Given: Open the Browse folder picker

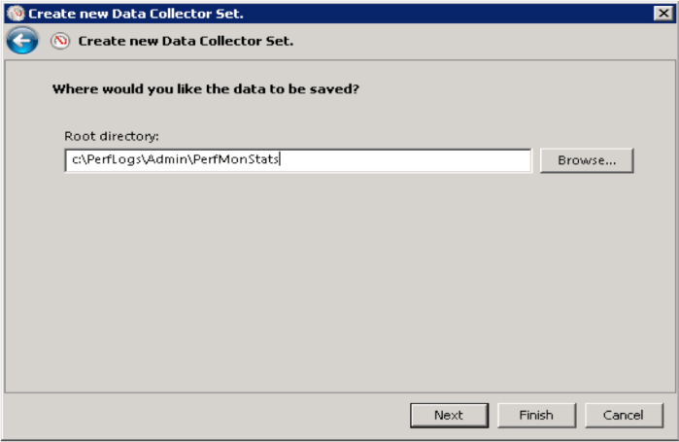Looking at the screenshot, I should (x=587, y=160).
